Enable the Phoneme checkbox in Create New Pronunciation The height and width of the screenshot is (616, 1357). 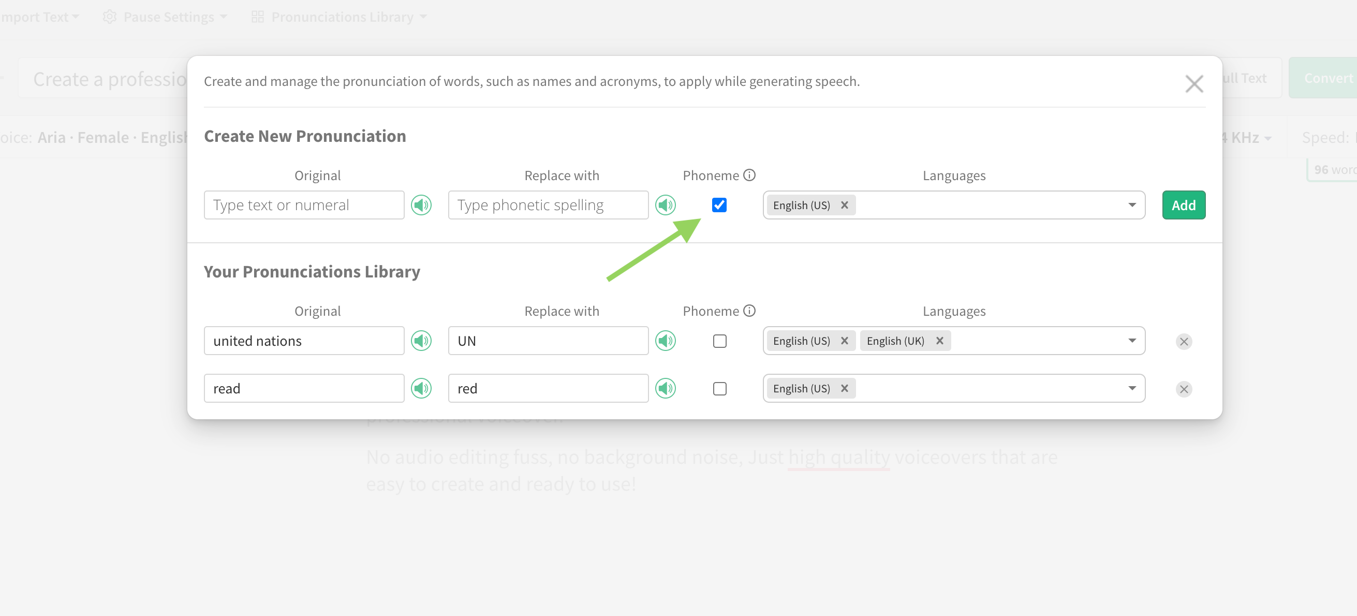pos(719,204)
